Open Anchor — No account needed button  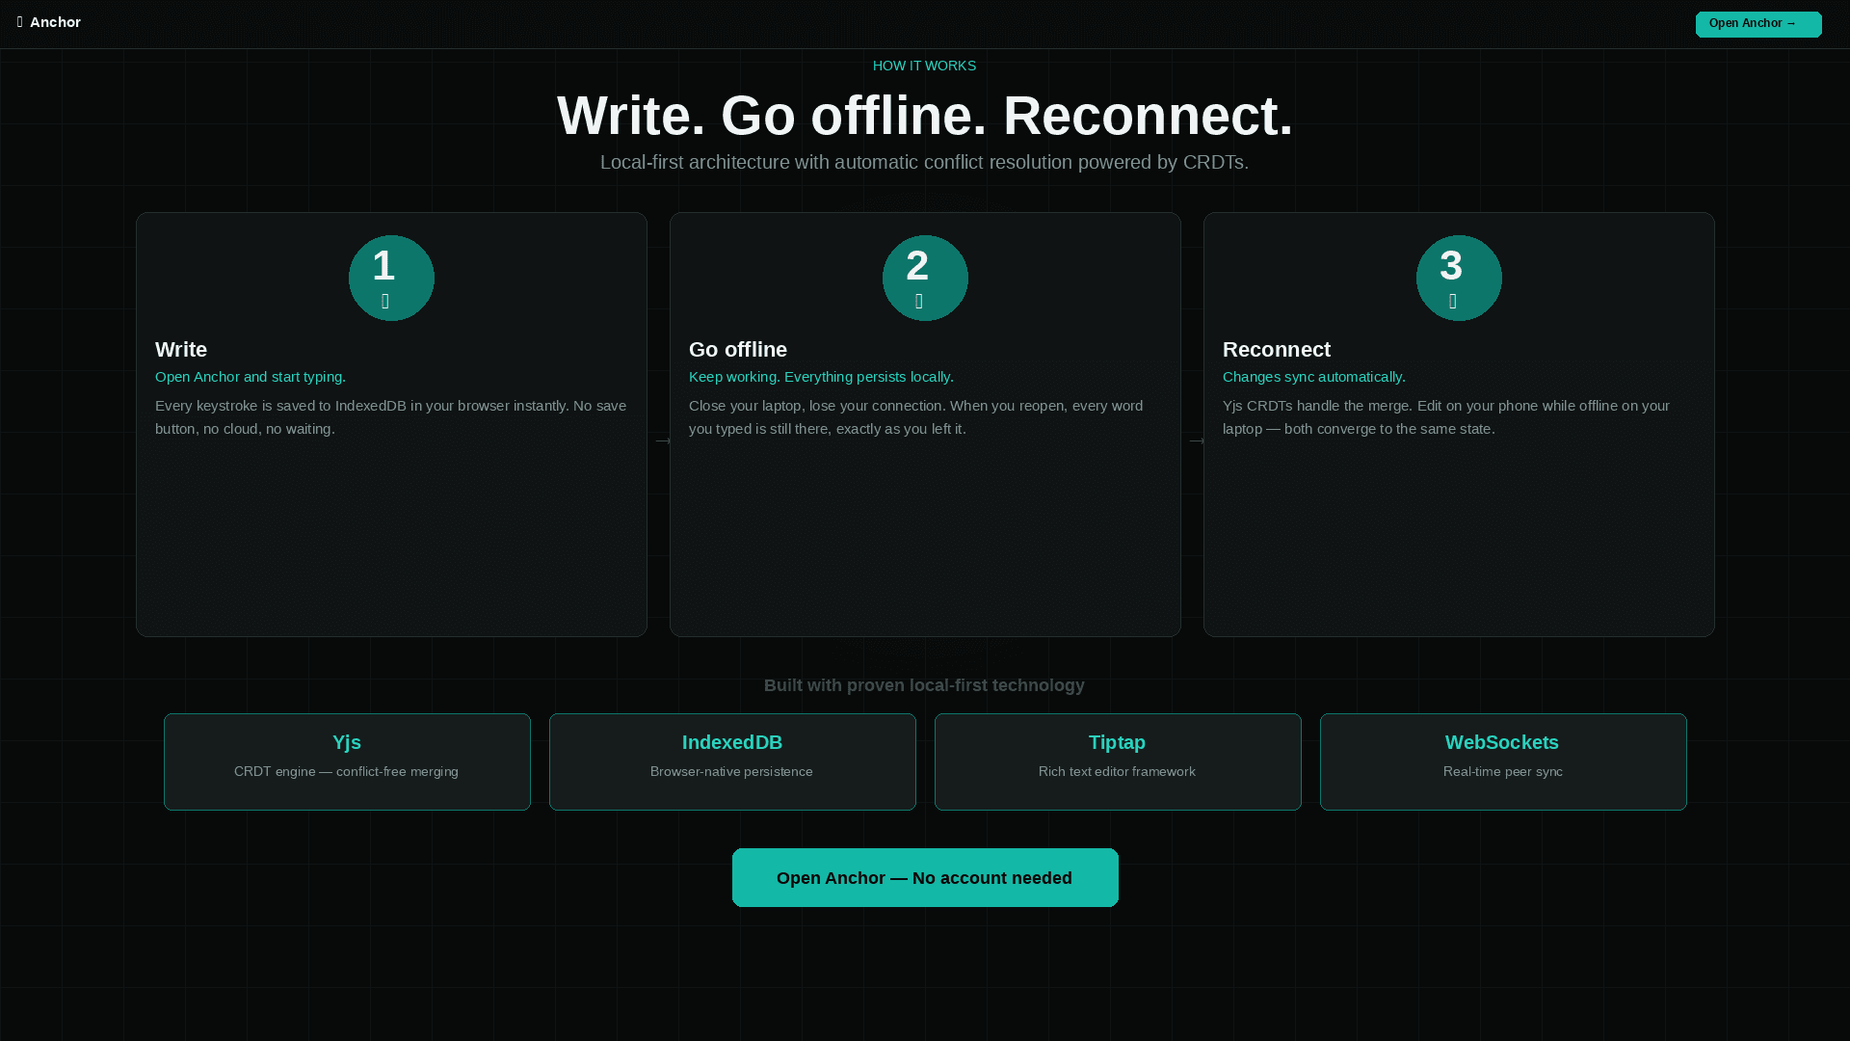tap(925, 878)
